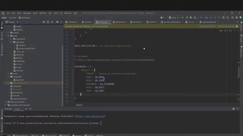Click the expand all icon in Project panel
The width and height of the screenshot is (243, 136).
pyautogui.click(x=48, y=22)
